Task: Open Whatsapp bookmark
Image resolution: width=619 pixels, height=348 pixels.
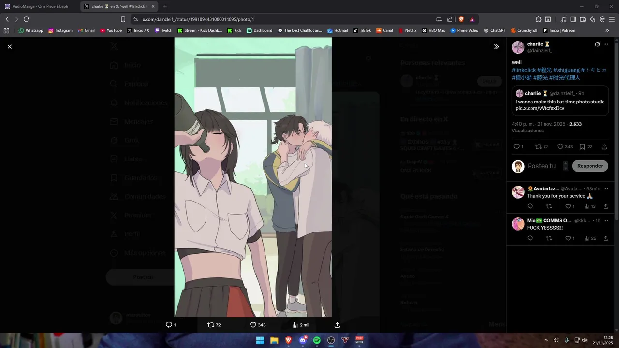Action: (31, 30)
